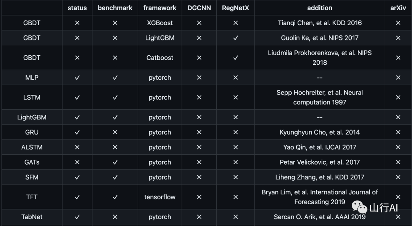The width and height of the screenshot is (412, 226).
Task: Click the XGBoost framework cell
Action: point(160,23)
